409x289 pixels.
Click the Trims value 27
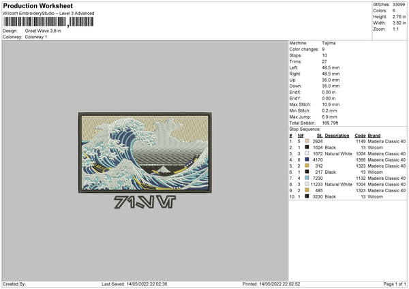[324, 61]
